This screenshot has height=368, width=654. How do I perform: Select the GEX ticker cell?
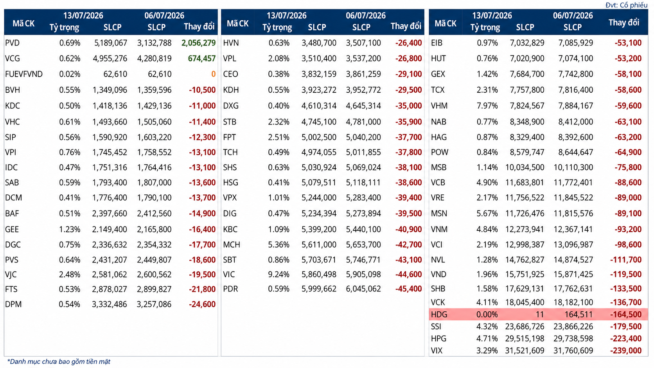click(438, 74)
